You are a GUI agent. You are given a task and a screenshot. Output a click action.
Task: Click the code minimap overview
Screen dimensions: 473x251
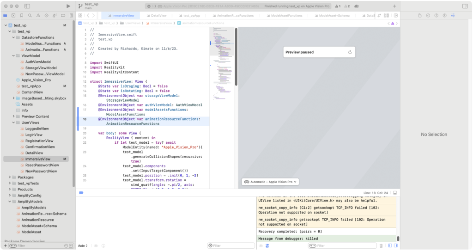coord(222,63)
